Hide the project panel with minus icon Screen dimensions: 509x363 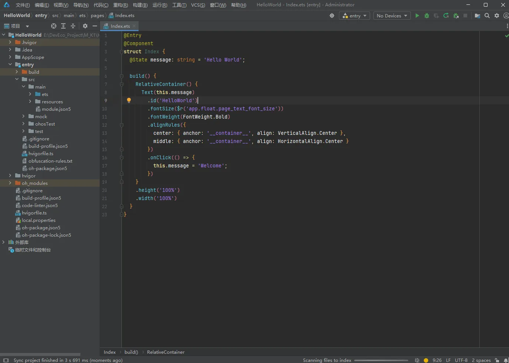95,26
